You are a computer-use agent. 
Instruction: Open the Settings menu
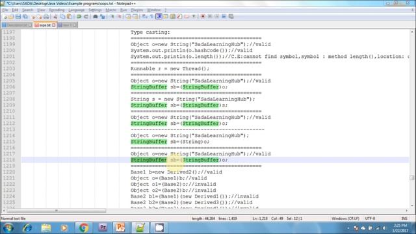click(x=95, y=10)
